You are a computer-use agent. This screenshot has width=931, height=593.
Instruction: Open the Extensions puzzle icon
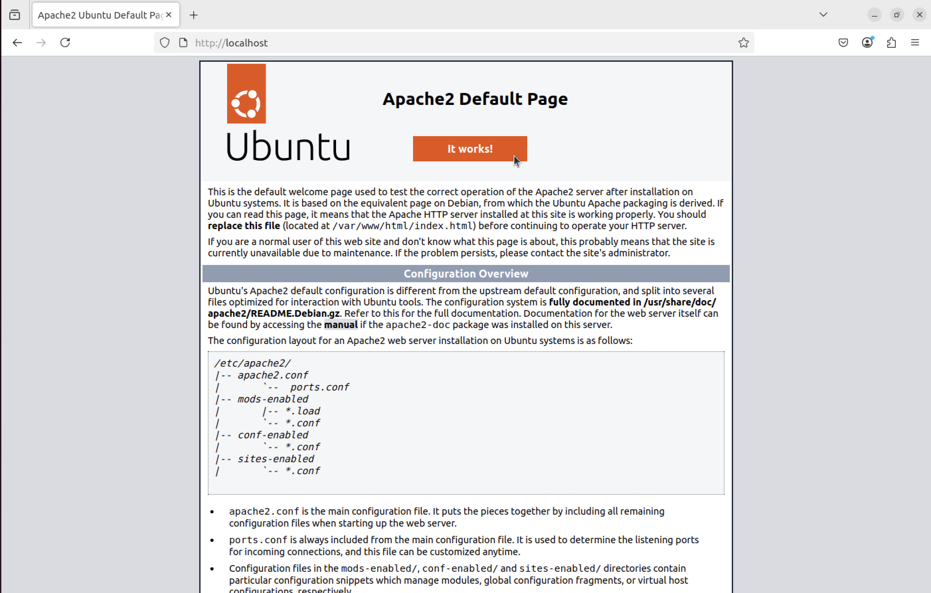coord(891,42)
